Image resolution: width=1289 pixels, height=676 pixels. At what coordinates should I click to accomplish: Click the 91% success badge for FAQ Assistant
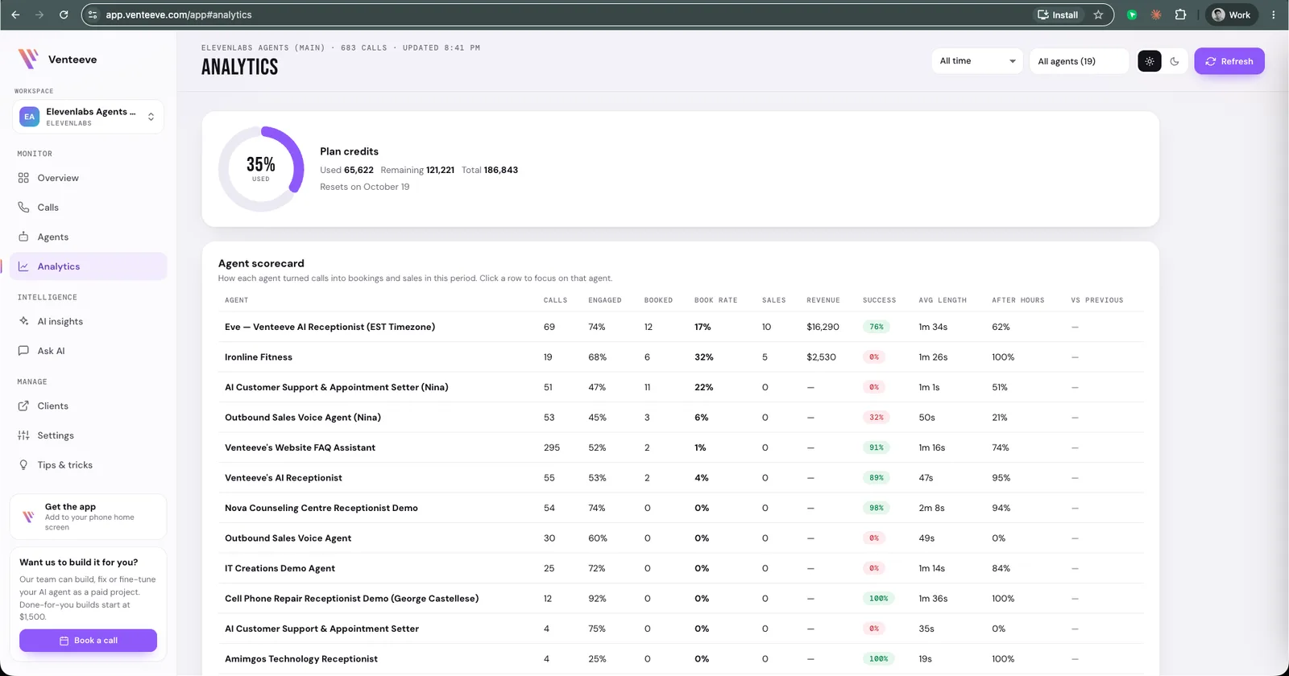pos(877,447)
